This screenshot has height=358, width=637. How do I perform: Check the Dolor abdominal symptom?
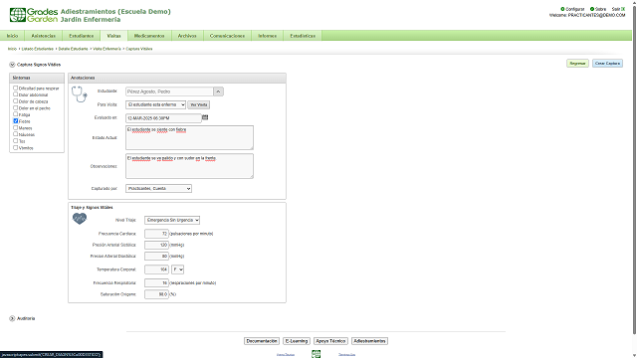point(16,94)
